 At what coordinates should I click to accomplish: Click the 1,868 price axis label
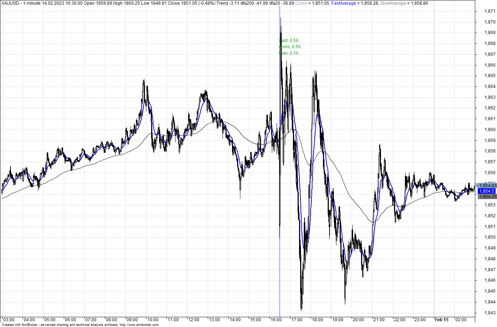pos(490,43)
